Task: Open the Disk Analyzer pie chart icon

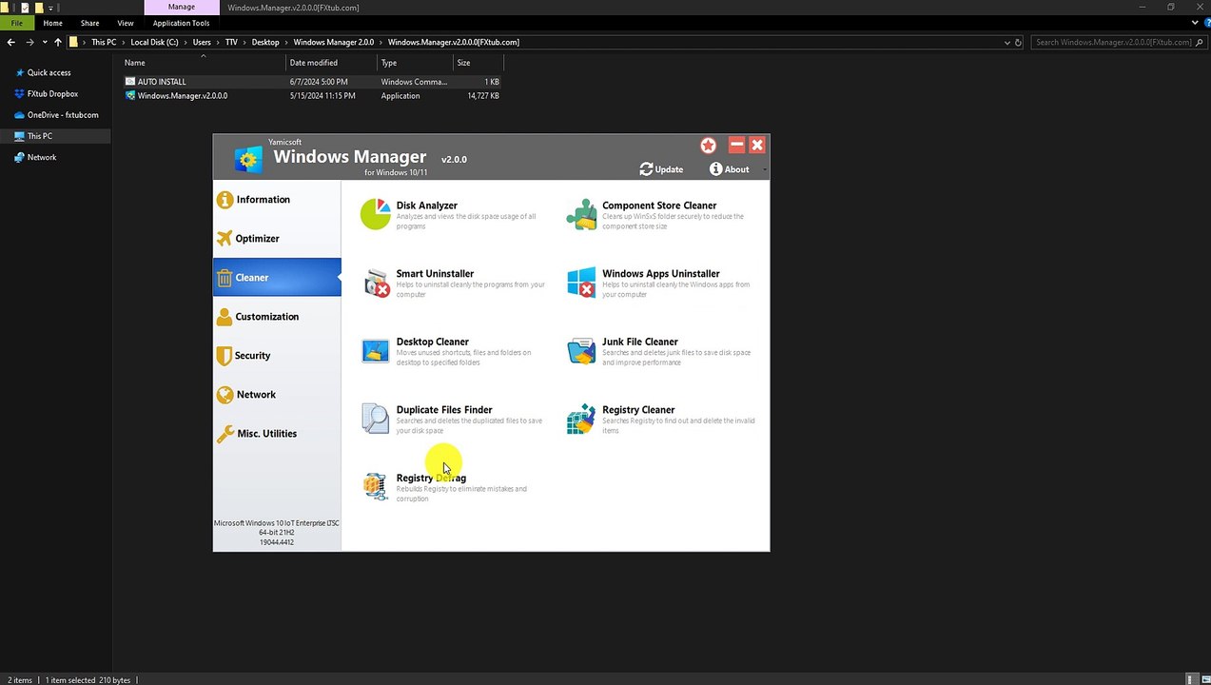Action: [x=376, y=214]
